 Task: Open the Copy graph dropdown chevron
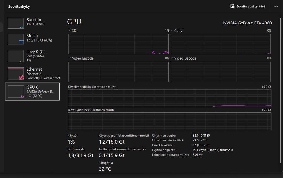point(172,30)
